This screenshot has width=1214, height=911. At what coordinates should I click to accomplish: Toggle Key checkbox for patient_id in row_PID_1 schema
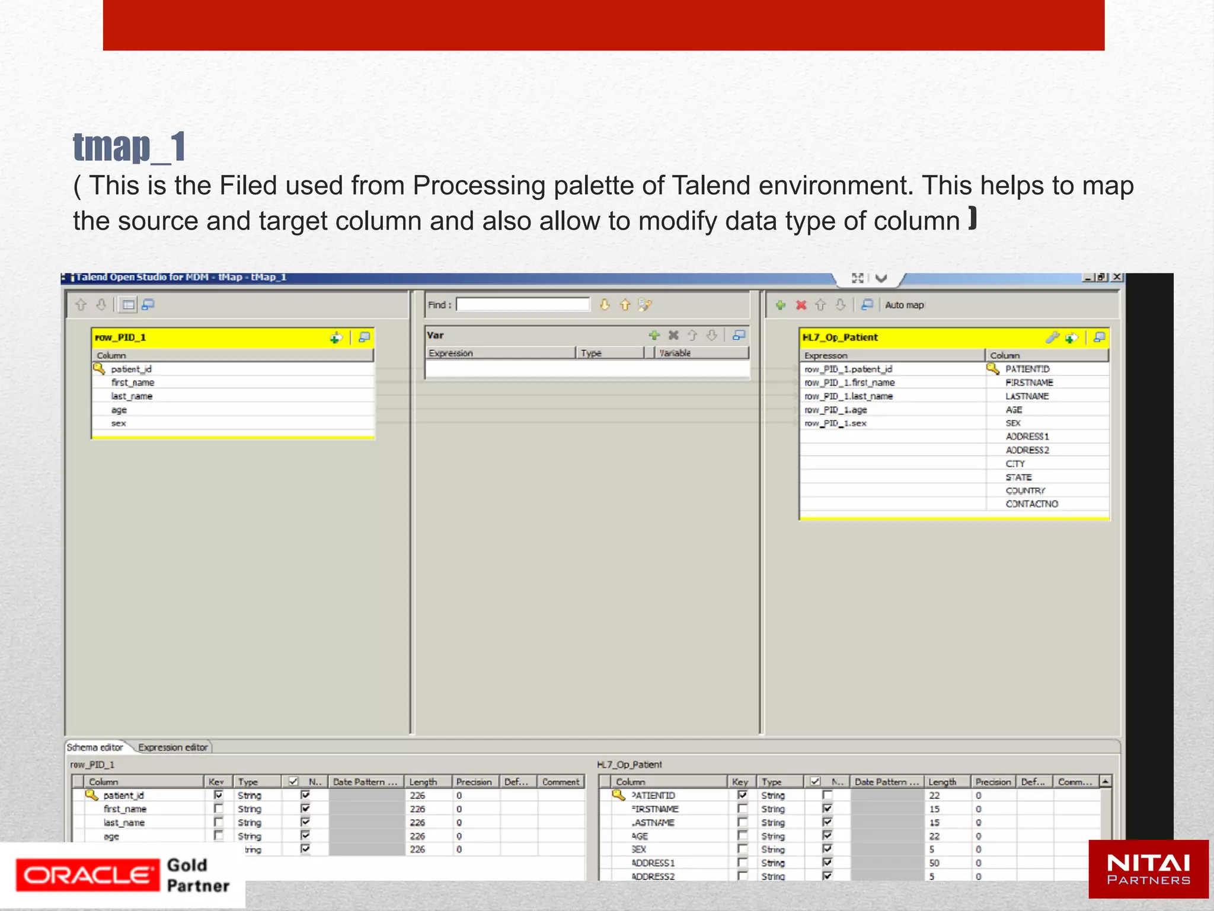[219, 795]
